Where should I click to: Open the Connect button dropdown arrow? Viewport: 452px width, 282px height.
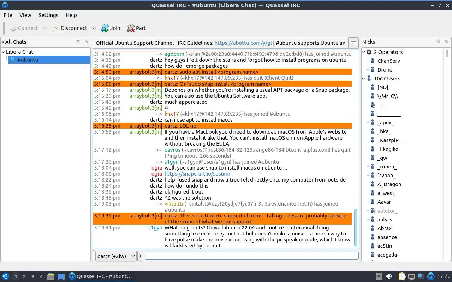tap(44, 28)
